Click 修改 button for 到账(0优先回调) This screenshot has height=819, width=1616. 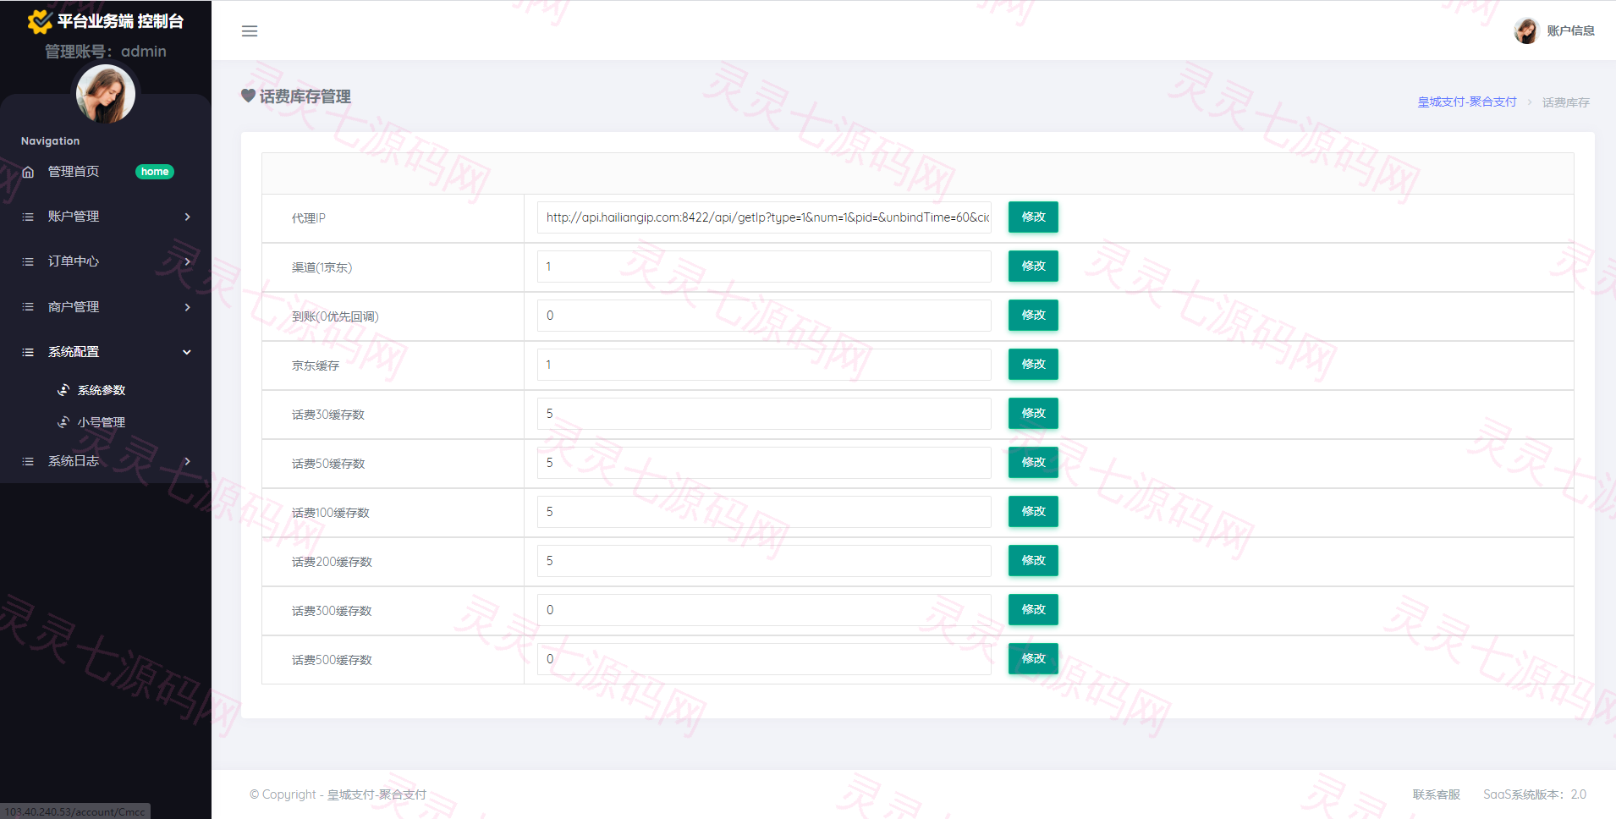click(x=1033, y=315)
